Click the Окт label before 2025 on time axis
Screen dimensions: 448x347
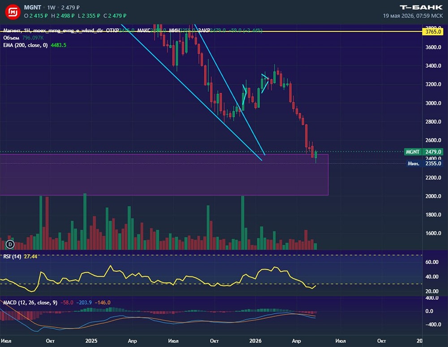(x=50, y=341)
